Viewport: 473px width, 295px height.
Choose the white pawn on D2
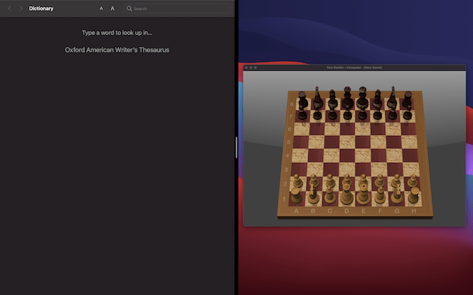point(347,182)
